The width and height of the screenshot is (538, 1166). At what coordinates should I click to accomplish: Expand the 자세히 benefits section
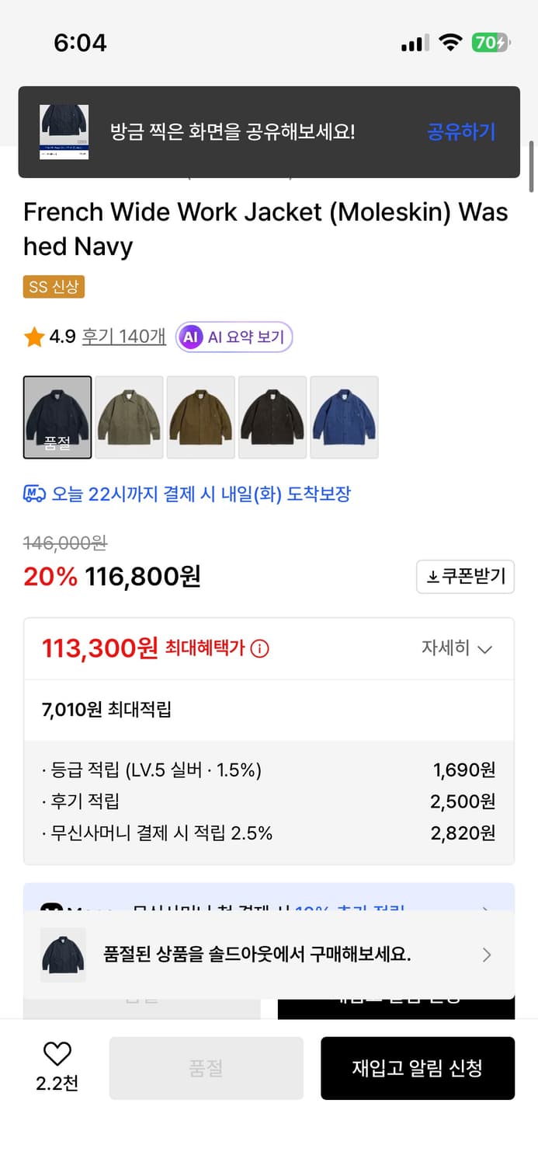click(x=456, y=649)
